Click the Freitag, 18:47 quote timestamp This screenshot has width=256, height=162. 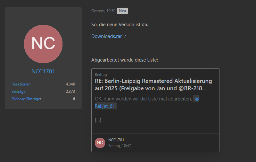coord(120,146)
